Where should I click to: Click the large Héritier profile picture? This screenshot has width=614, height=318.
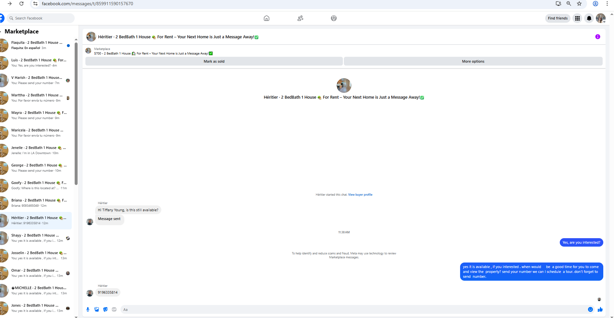[344, 86]
